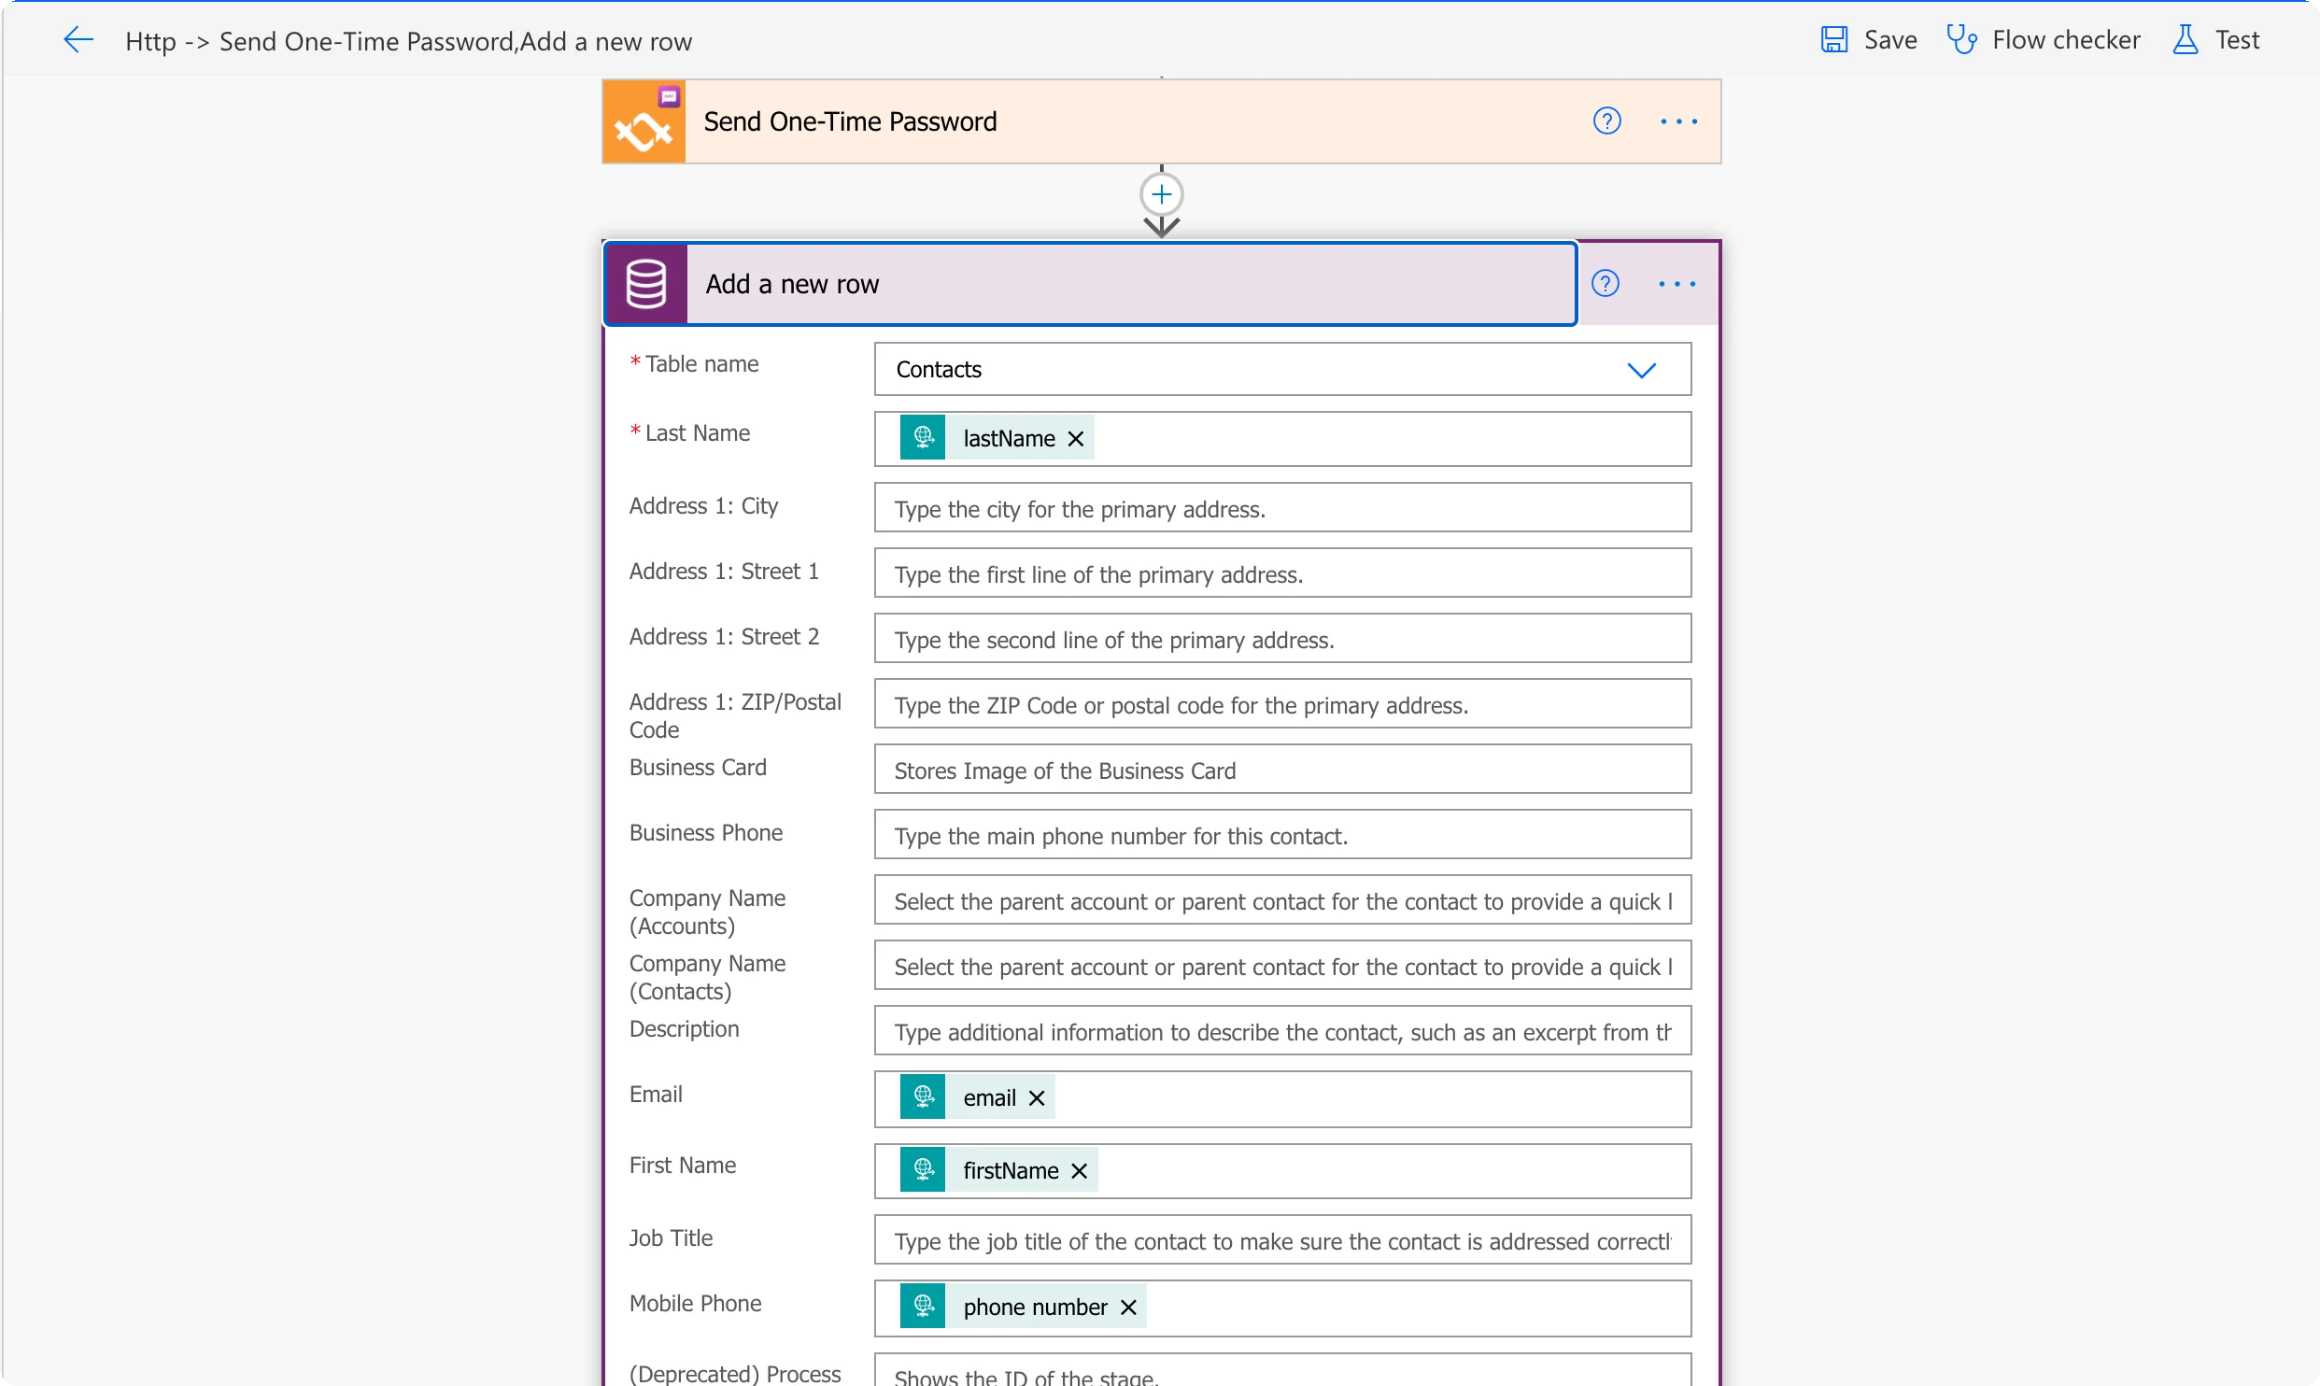The width and height of the screenshot is (2320, 1386).
Task: Click the Send One-Time Password action icon
Action: pyautogui.click(x=642, y=120)
